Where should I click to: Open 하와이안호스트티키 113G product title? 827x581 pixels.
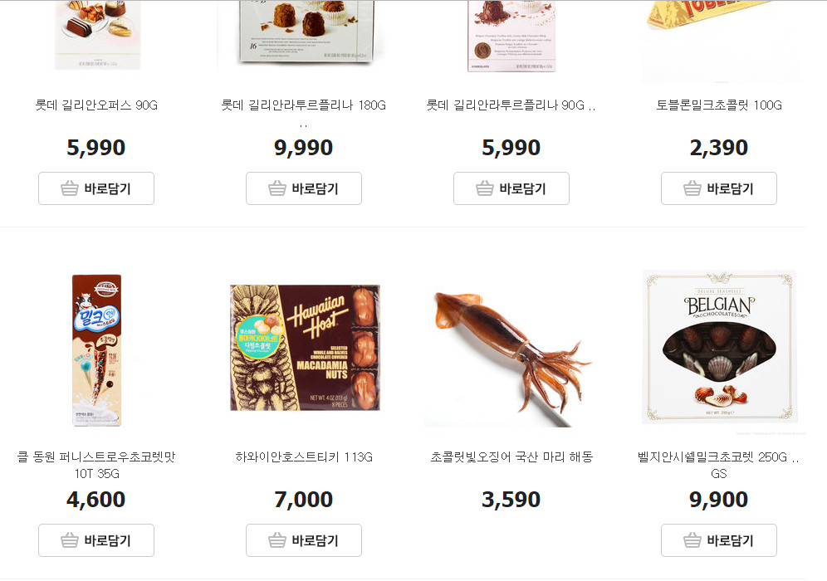[x=305, y=457]
